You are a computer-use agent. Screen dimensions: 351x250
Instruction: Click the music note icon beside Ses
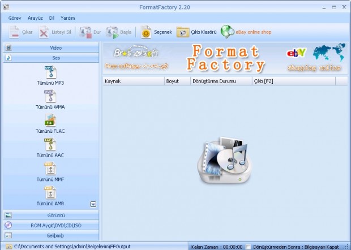(x=8, y=58)
